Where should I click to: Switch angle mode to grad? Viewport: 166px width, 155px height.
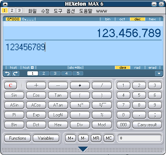point(152,68)
